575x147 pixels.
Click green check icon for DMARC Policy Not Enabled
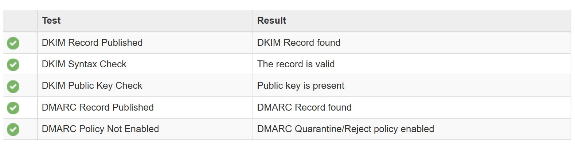click(13, 129)
